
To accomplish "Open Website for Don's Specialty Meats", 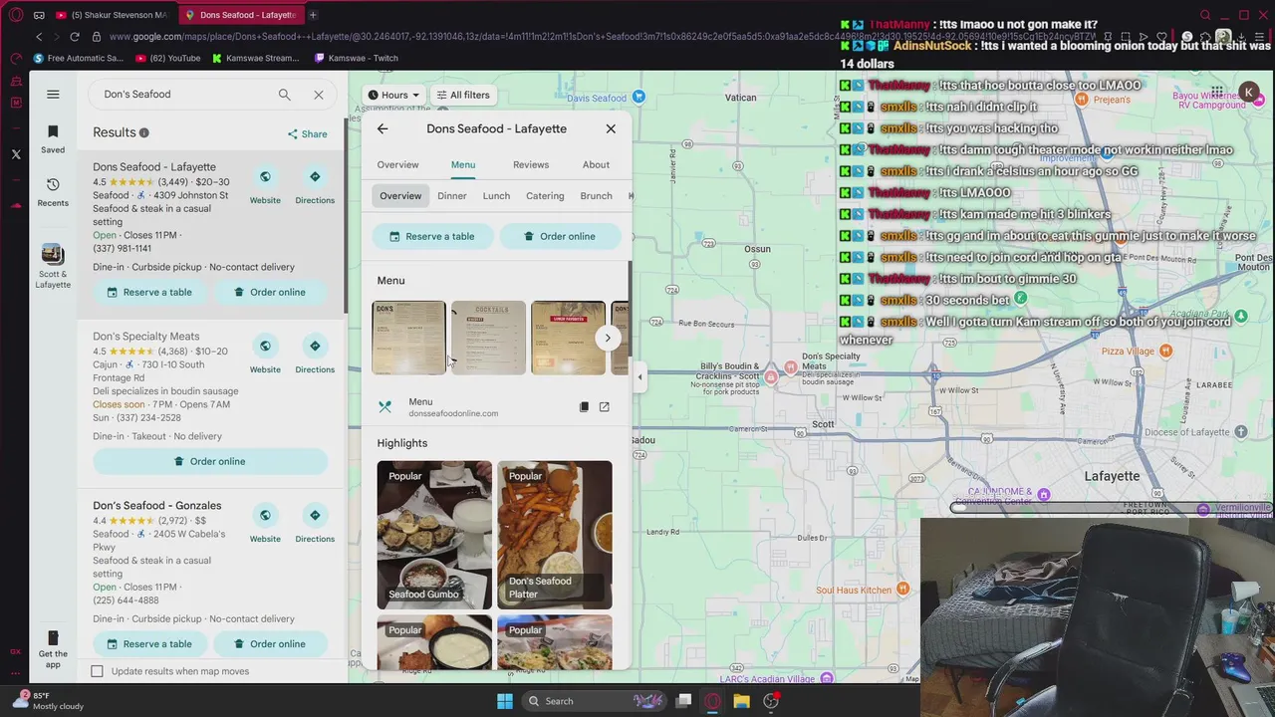I will pyautogui.click(x=265, y=355).
